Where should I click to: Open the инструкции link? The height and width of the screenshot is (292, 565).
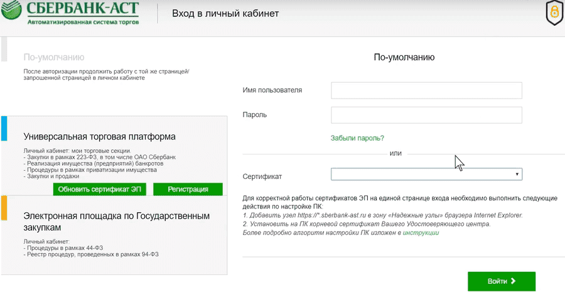421,233
